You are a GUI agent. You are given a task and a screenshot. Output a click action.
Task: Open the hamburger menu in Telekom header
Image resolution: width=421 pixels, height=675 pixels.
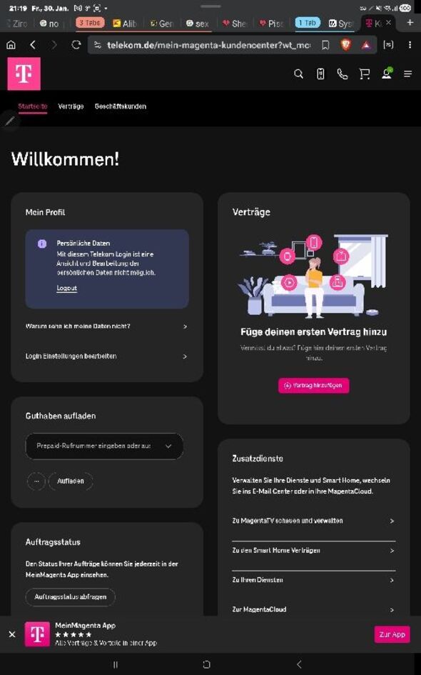(407, 74)
